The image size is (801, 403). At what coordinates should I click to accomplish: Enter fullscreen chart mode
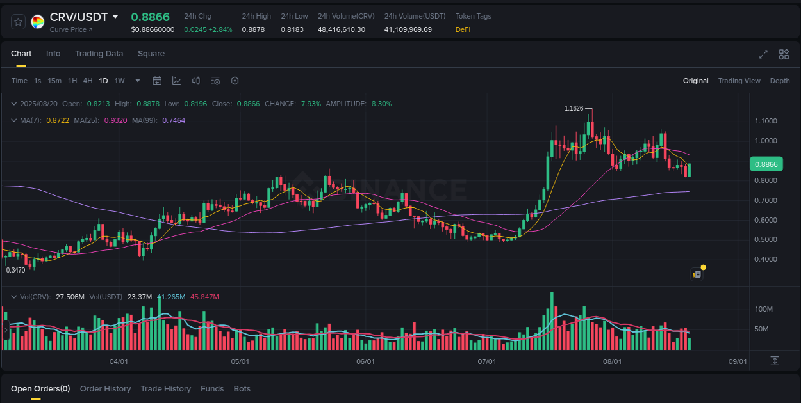click(x=763, y=55)
